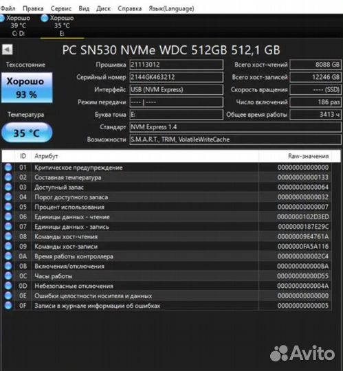Screen dimensions: 343x371
Task: Click the rotation speed value (SSD)
Action: point(316,90)
